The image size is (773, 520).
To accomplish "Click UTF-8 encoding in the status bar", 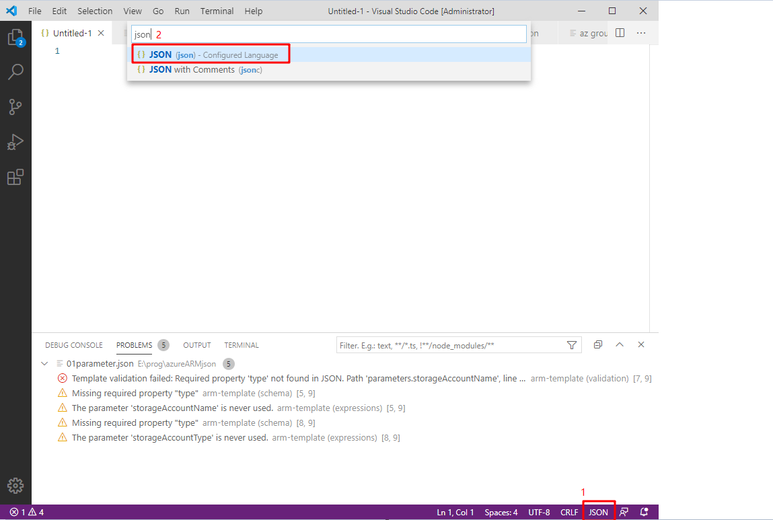I will coord(539,512).
